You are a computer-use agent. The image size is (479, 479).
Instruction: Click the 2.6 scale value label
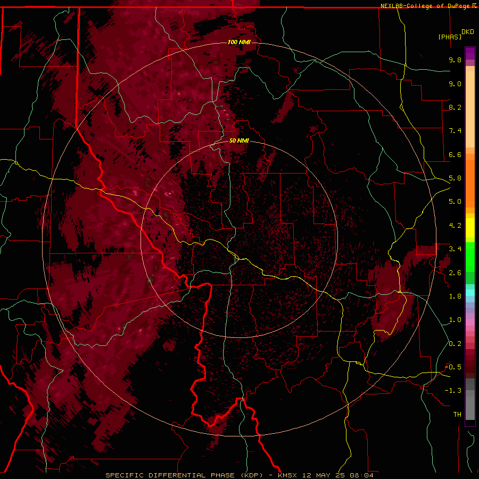click(x=455, y=273)
